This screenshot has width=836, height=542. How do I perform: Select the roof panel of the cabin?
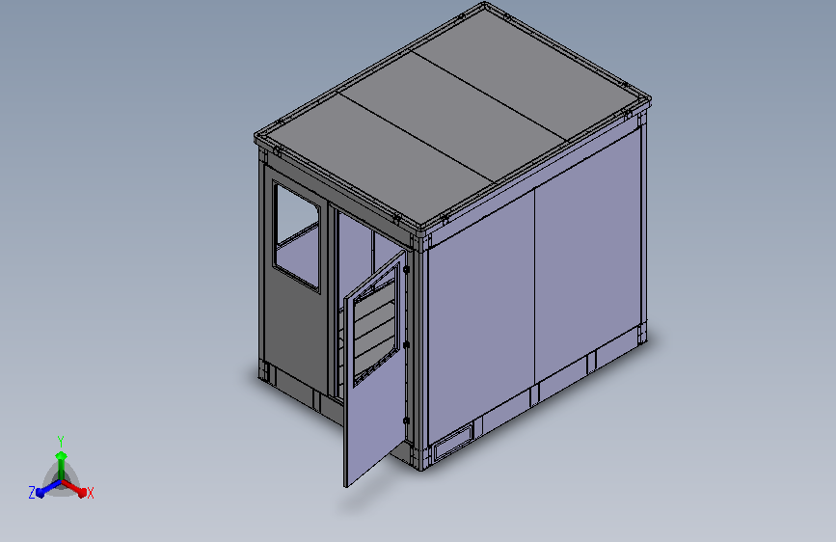click(452, 118)
